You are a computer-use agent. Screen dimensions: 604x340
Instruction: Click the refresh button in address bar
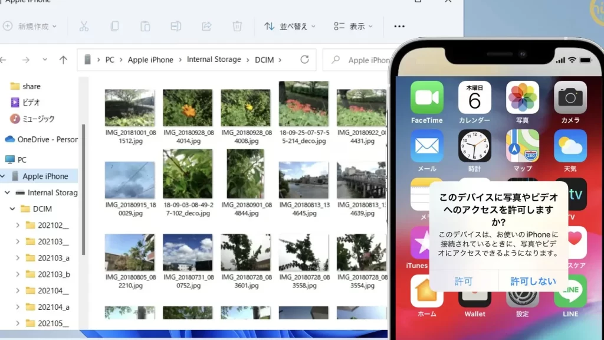(304, 60)
